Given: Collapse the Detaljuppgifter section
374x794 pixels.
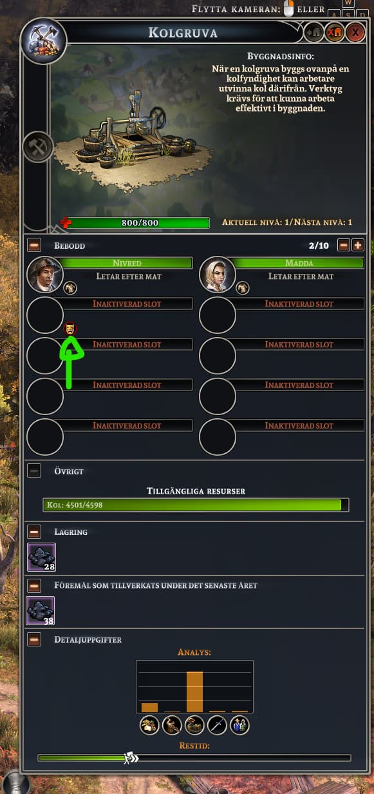Looking at the screenshot, I should tap(34, 639).
